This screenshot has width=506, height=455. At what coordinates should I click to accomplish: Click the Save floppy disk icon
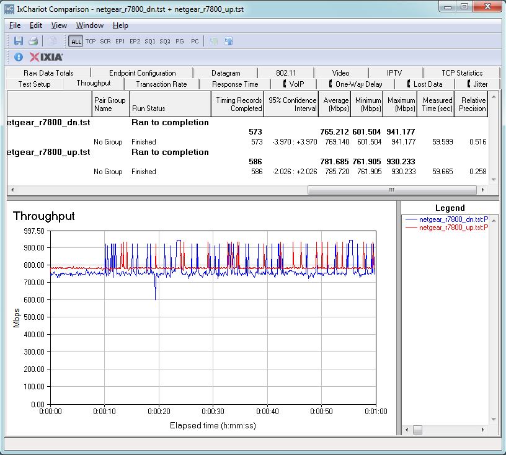[19, 41]
